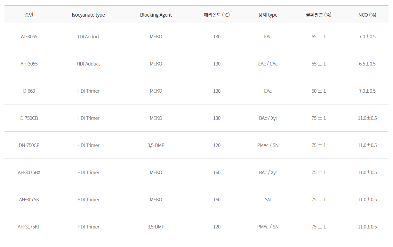
Task: Click the Blocking Agent column header
Action: 156,15
